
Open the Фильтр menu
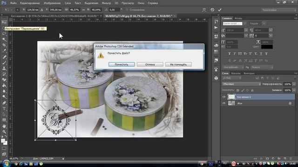(106, 3)
